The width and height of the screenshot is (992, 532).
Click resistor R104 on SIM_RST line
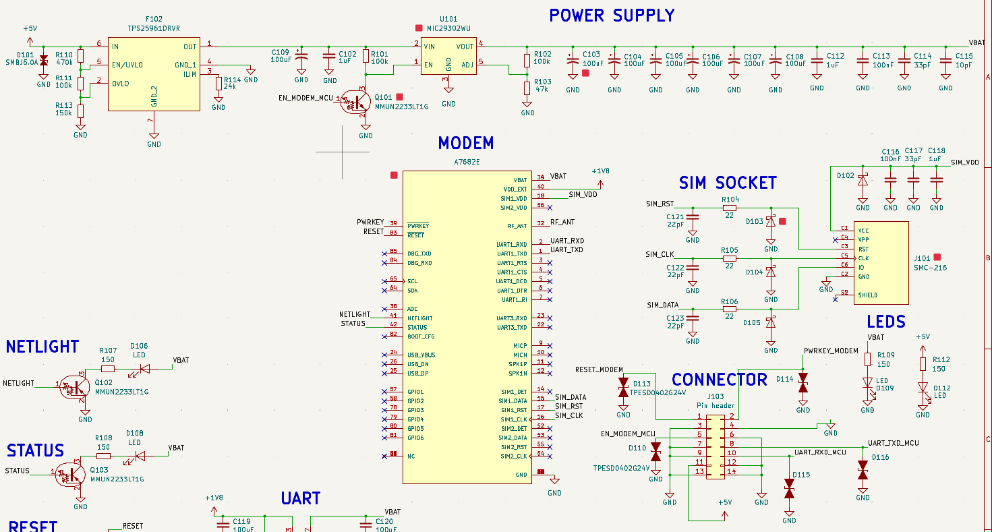tap(729, 208)
